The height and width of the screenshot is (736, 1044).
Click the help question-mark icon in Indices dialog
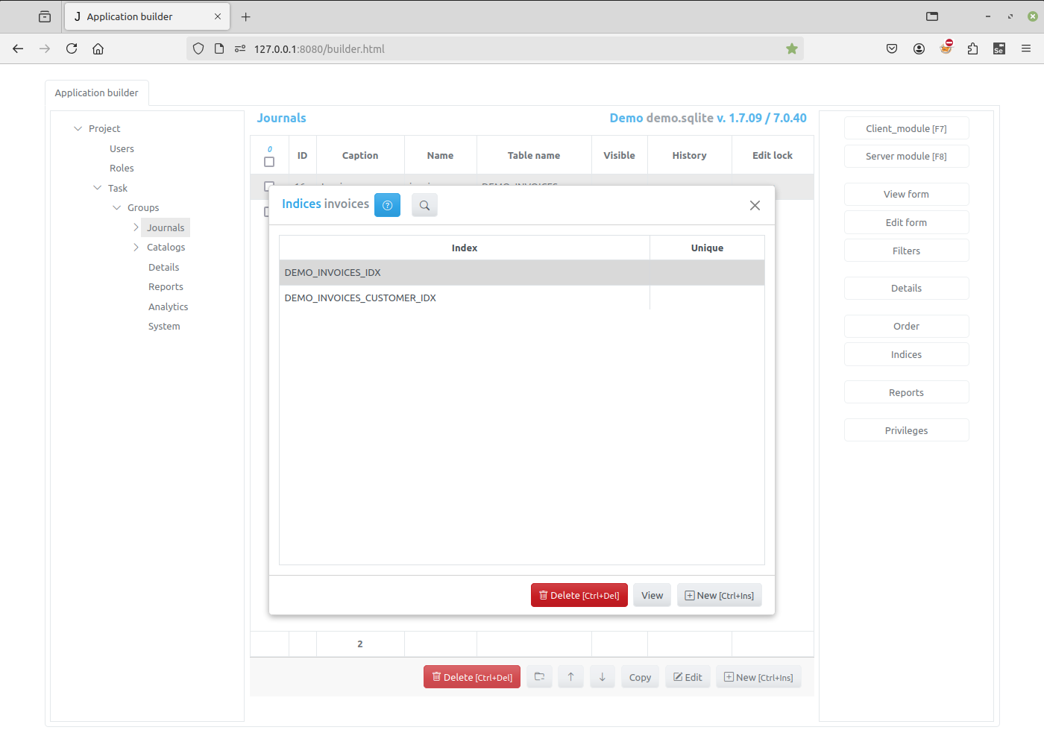click(387, 205)
